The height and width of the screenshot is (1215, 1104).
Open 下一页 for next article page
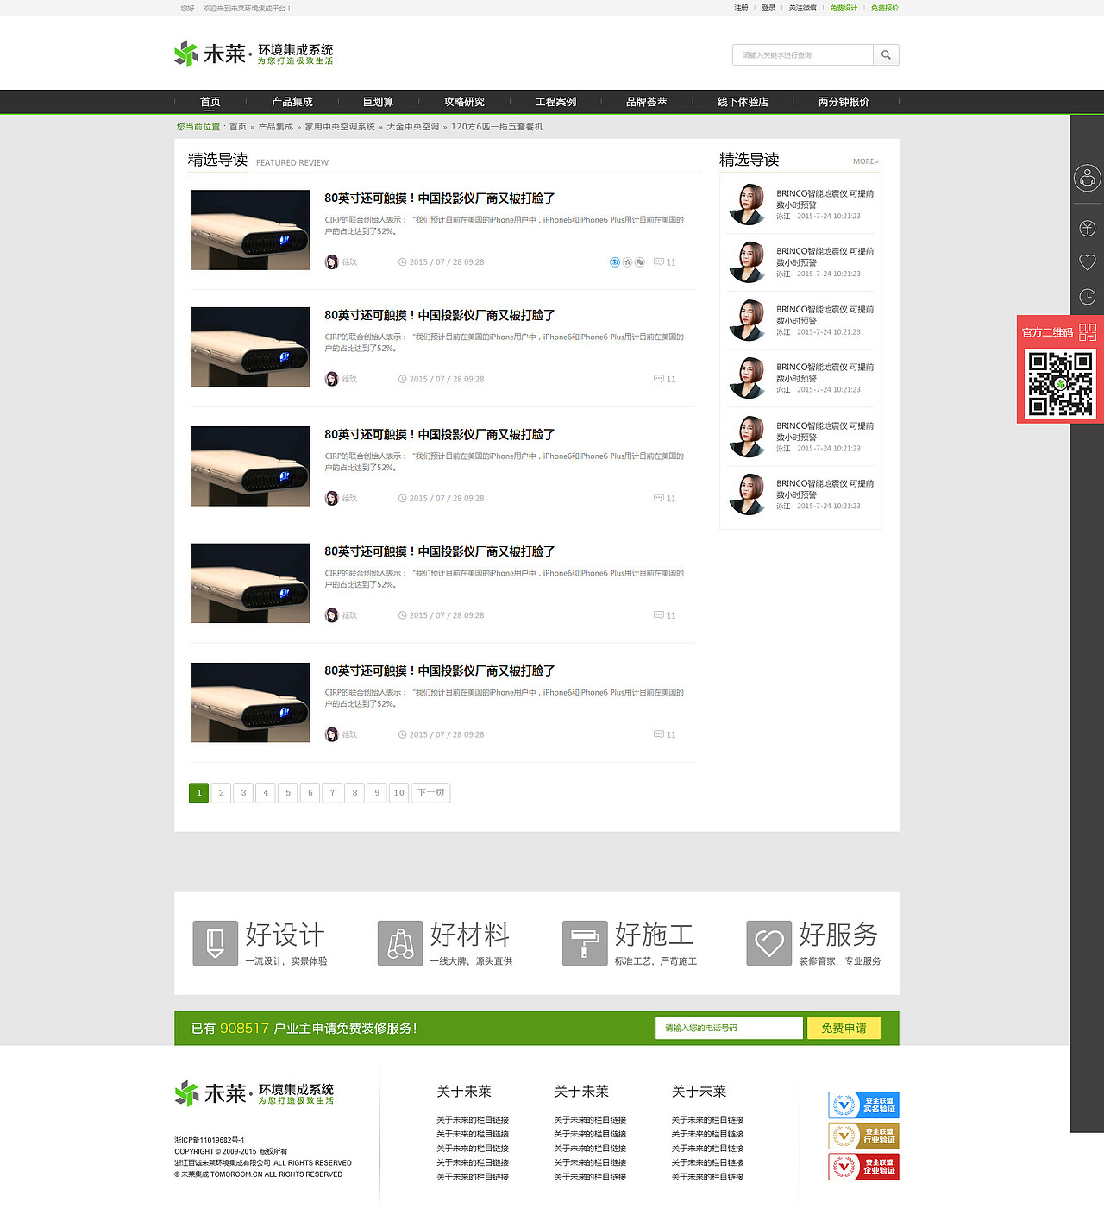430,792
